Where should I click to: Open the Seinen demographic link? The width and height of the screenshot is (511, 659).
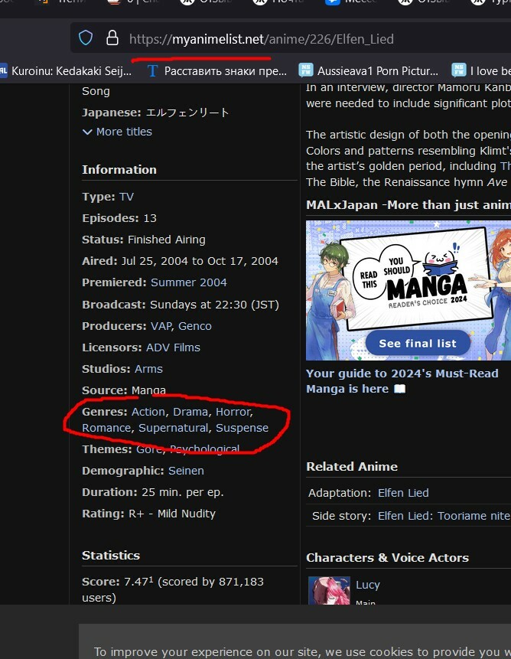[186, 471]
